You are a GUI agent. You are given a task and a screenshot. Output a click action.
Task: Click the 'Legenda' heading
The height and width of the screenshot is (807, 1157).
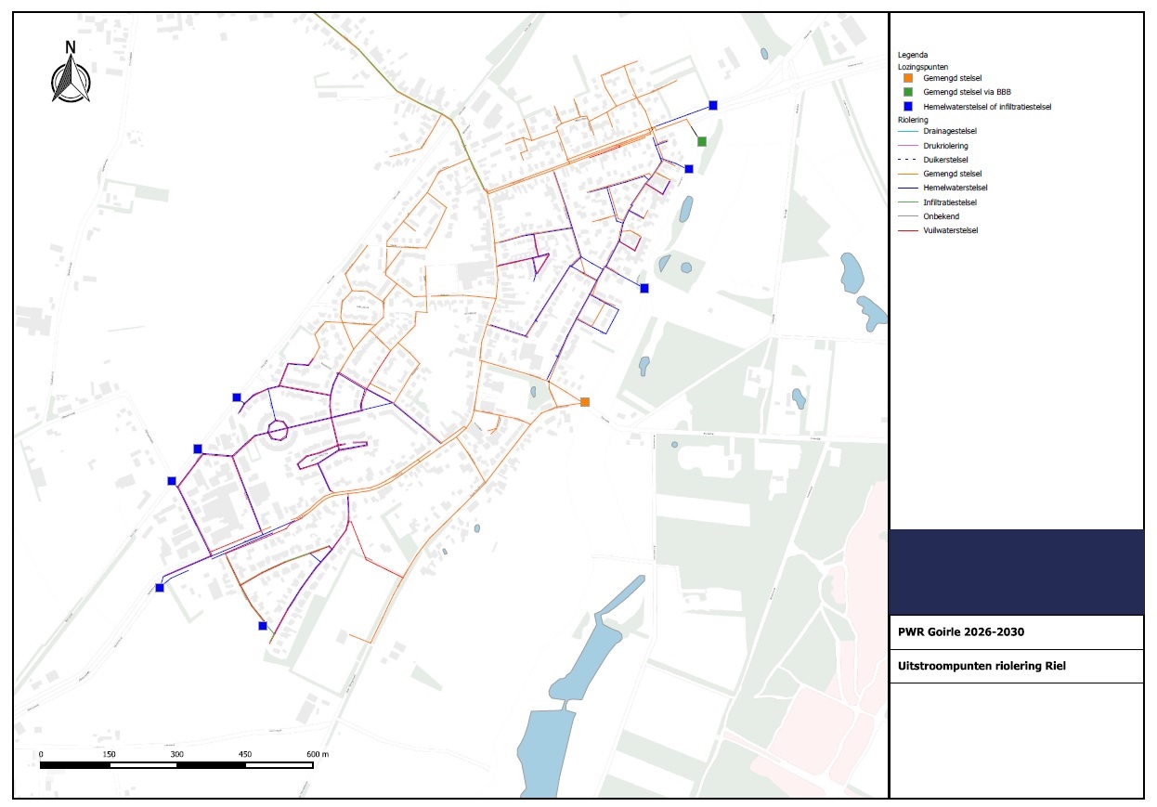click(913, 55)
